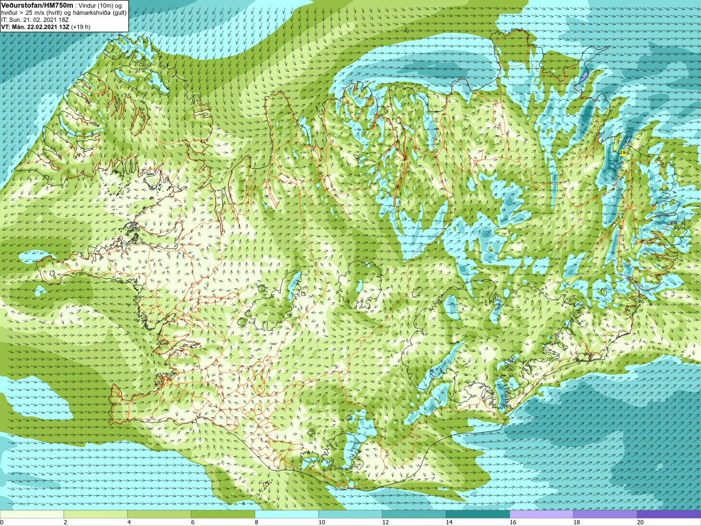The height and width of the screenshot is (526, 701).
Task: Select the 12–14 m/s teal swatch
Action: (x=414, y=514)
